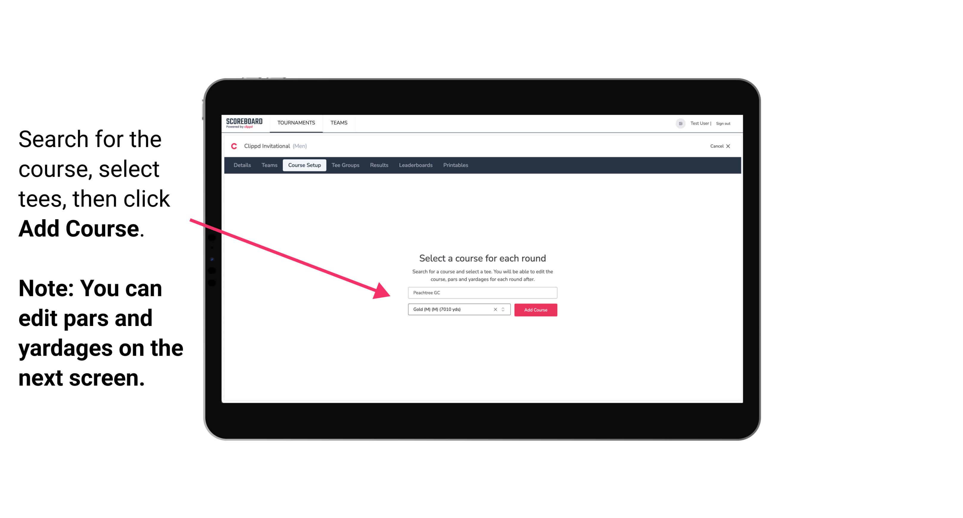The height and width of the screenshot is (518, 963).
Task: Select the Course Setup tab
Action: pos(304,165)
